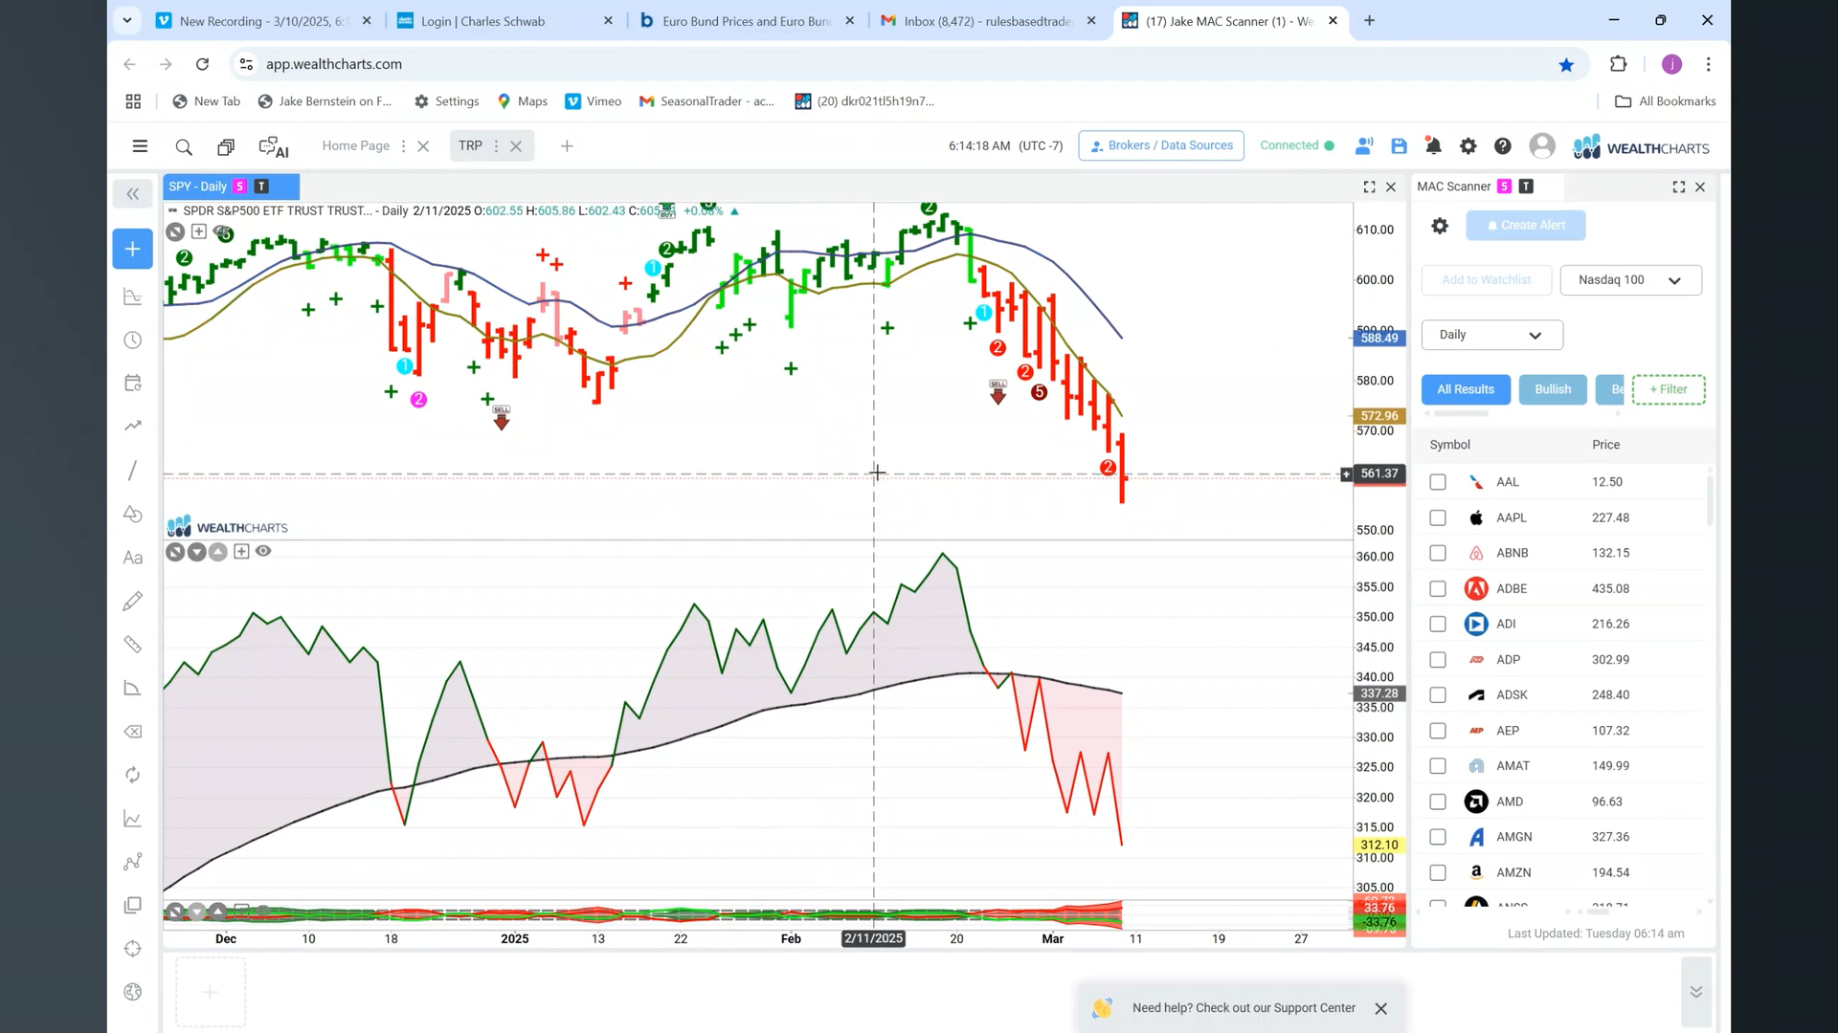Open the hamburger main menu

click(140, 146)
